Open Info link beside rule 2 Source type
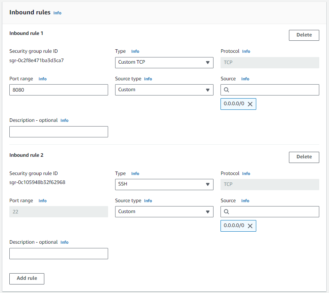This screenshot has height=293, width=329. pyautogui.click(x=148, y=201)
